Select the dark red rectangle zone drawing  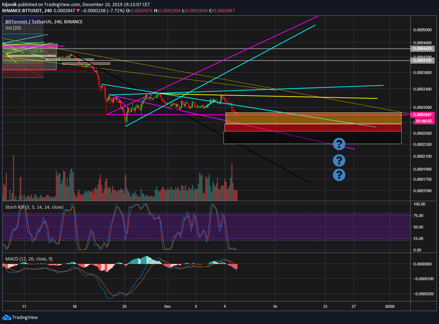313,128
